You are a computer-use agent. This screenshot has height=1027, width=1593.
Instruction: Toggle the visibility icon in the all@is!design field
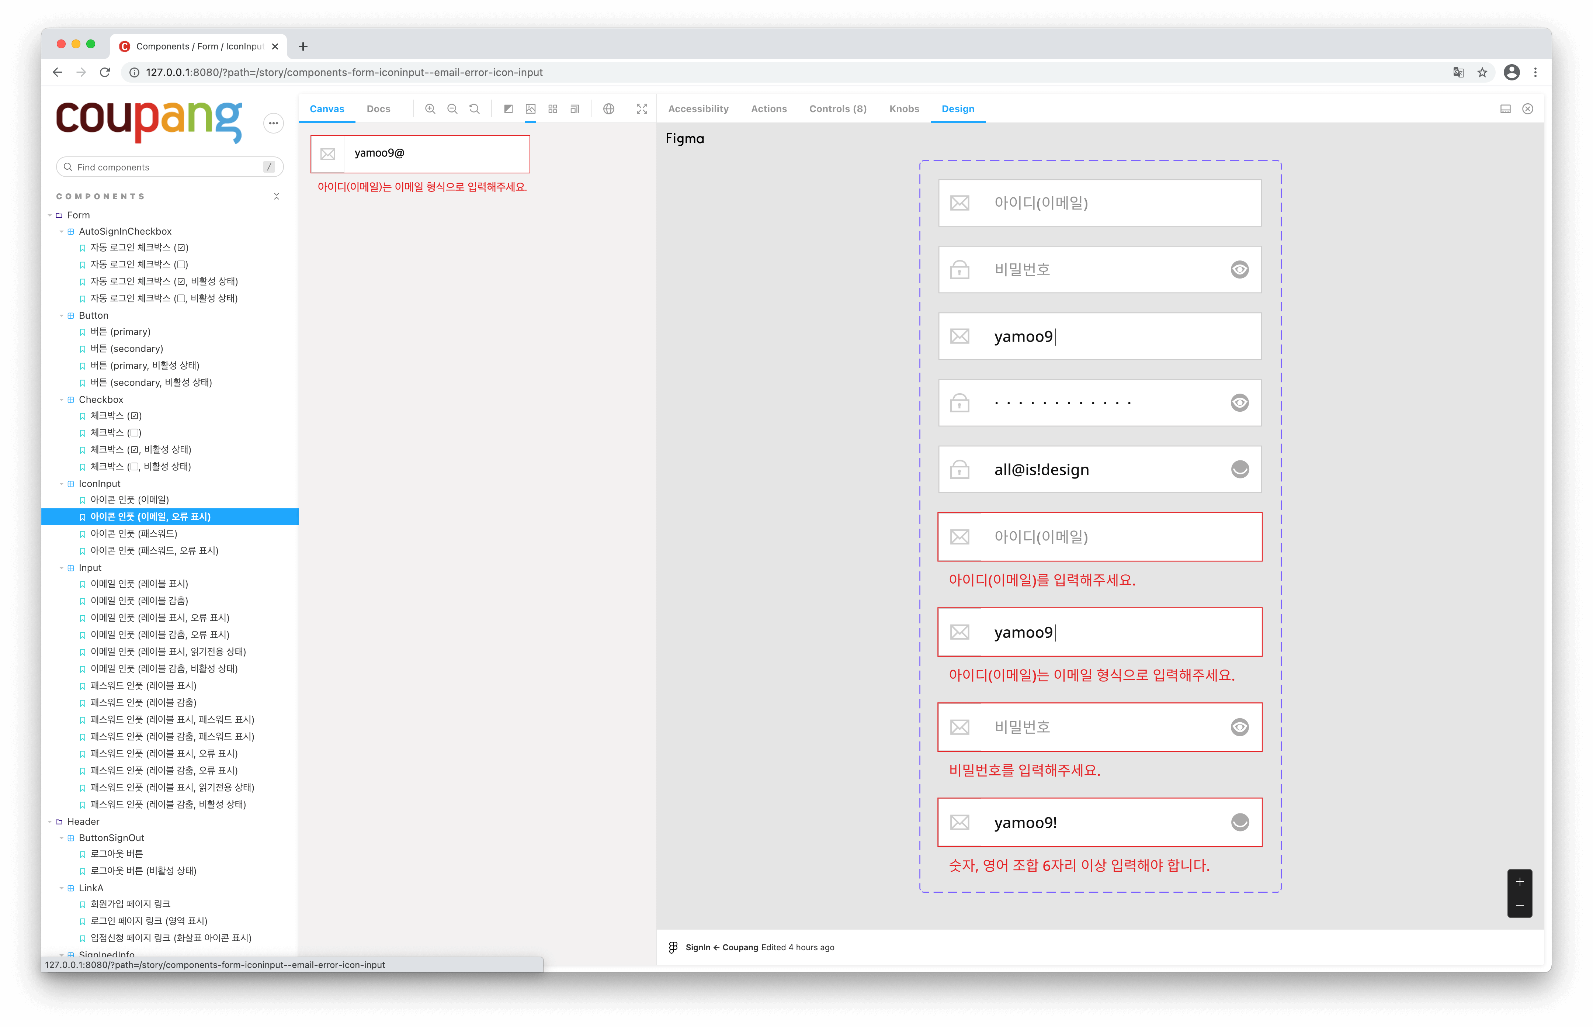click(x=1240, y=470)
